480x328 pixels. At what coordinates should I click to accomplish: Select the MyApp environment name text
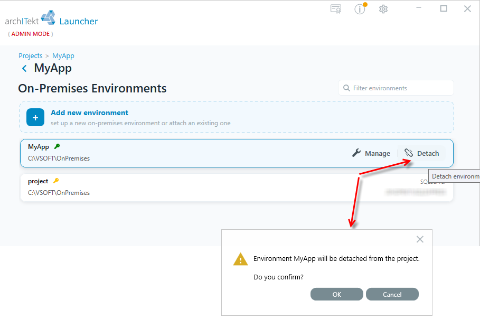tap(38, 147)
